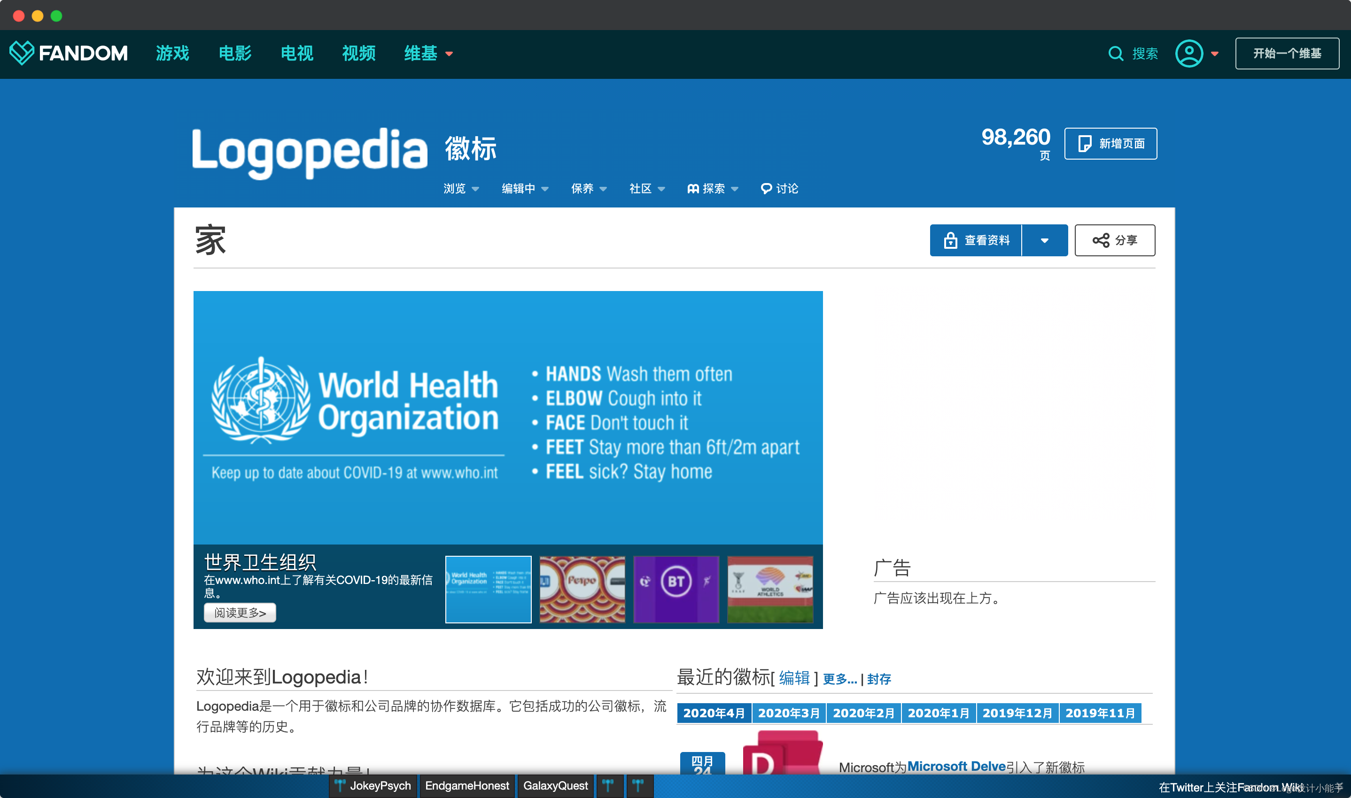1351x798 pixels.
Task: Select the purple BT slider thumbnail
Action: tap(676, 589)
